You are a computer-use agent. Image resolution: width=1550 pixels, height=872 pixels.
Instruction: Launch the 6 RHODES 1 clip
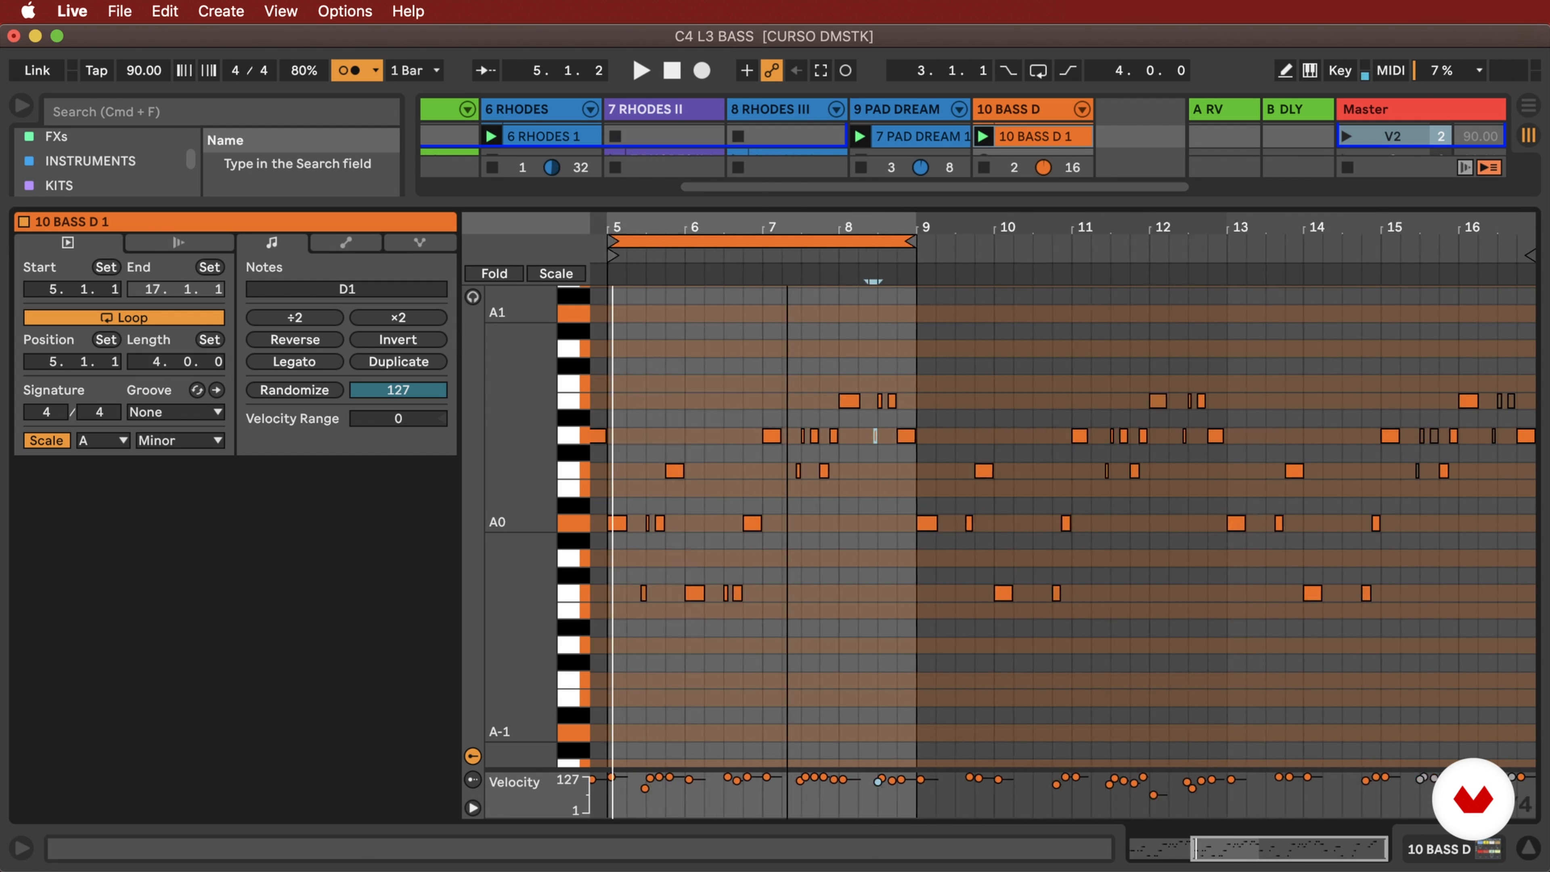[x=491, y=136]
